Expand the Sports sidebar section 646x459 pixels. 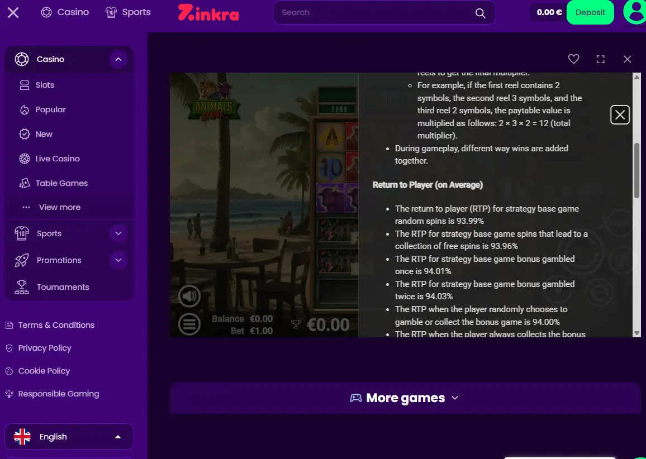[118, 233]
